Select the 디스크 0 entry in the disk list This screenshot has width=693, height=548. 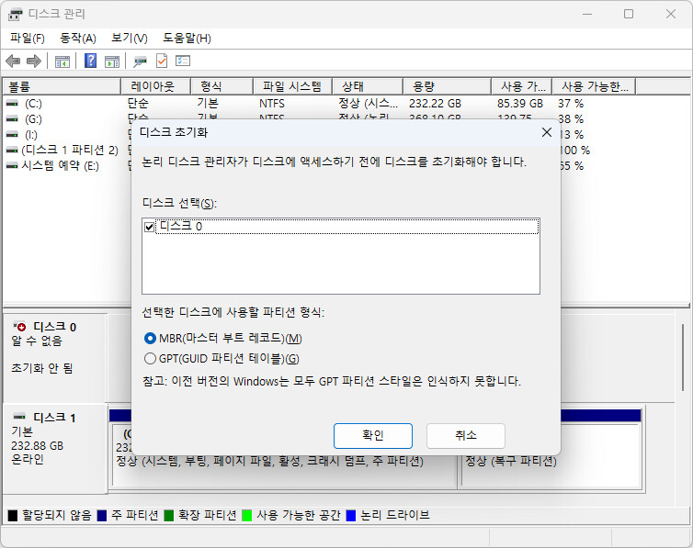point(346,227)
